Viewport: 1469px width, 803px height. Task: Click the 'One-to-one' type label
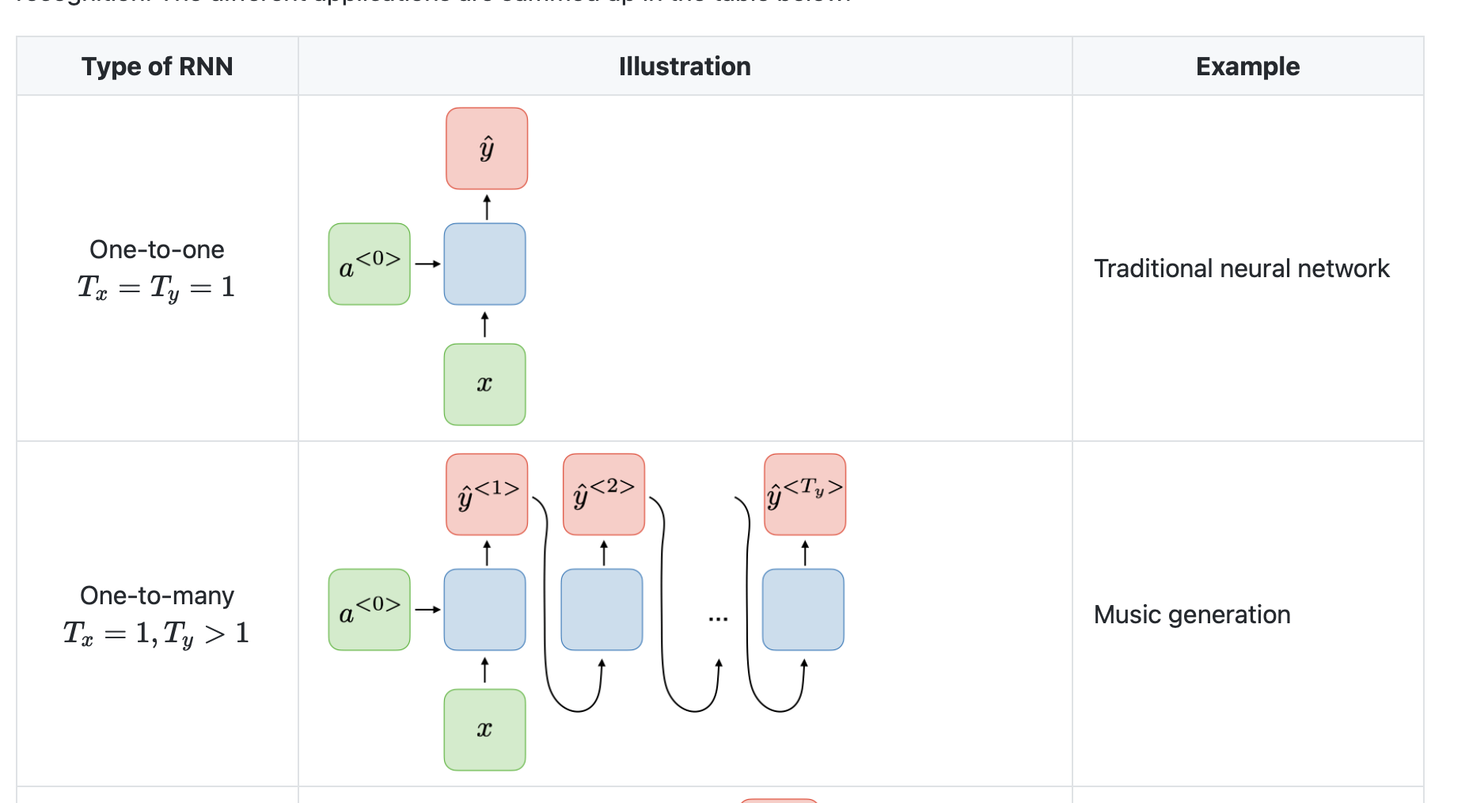tap(157, 249)
